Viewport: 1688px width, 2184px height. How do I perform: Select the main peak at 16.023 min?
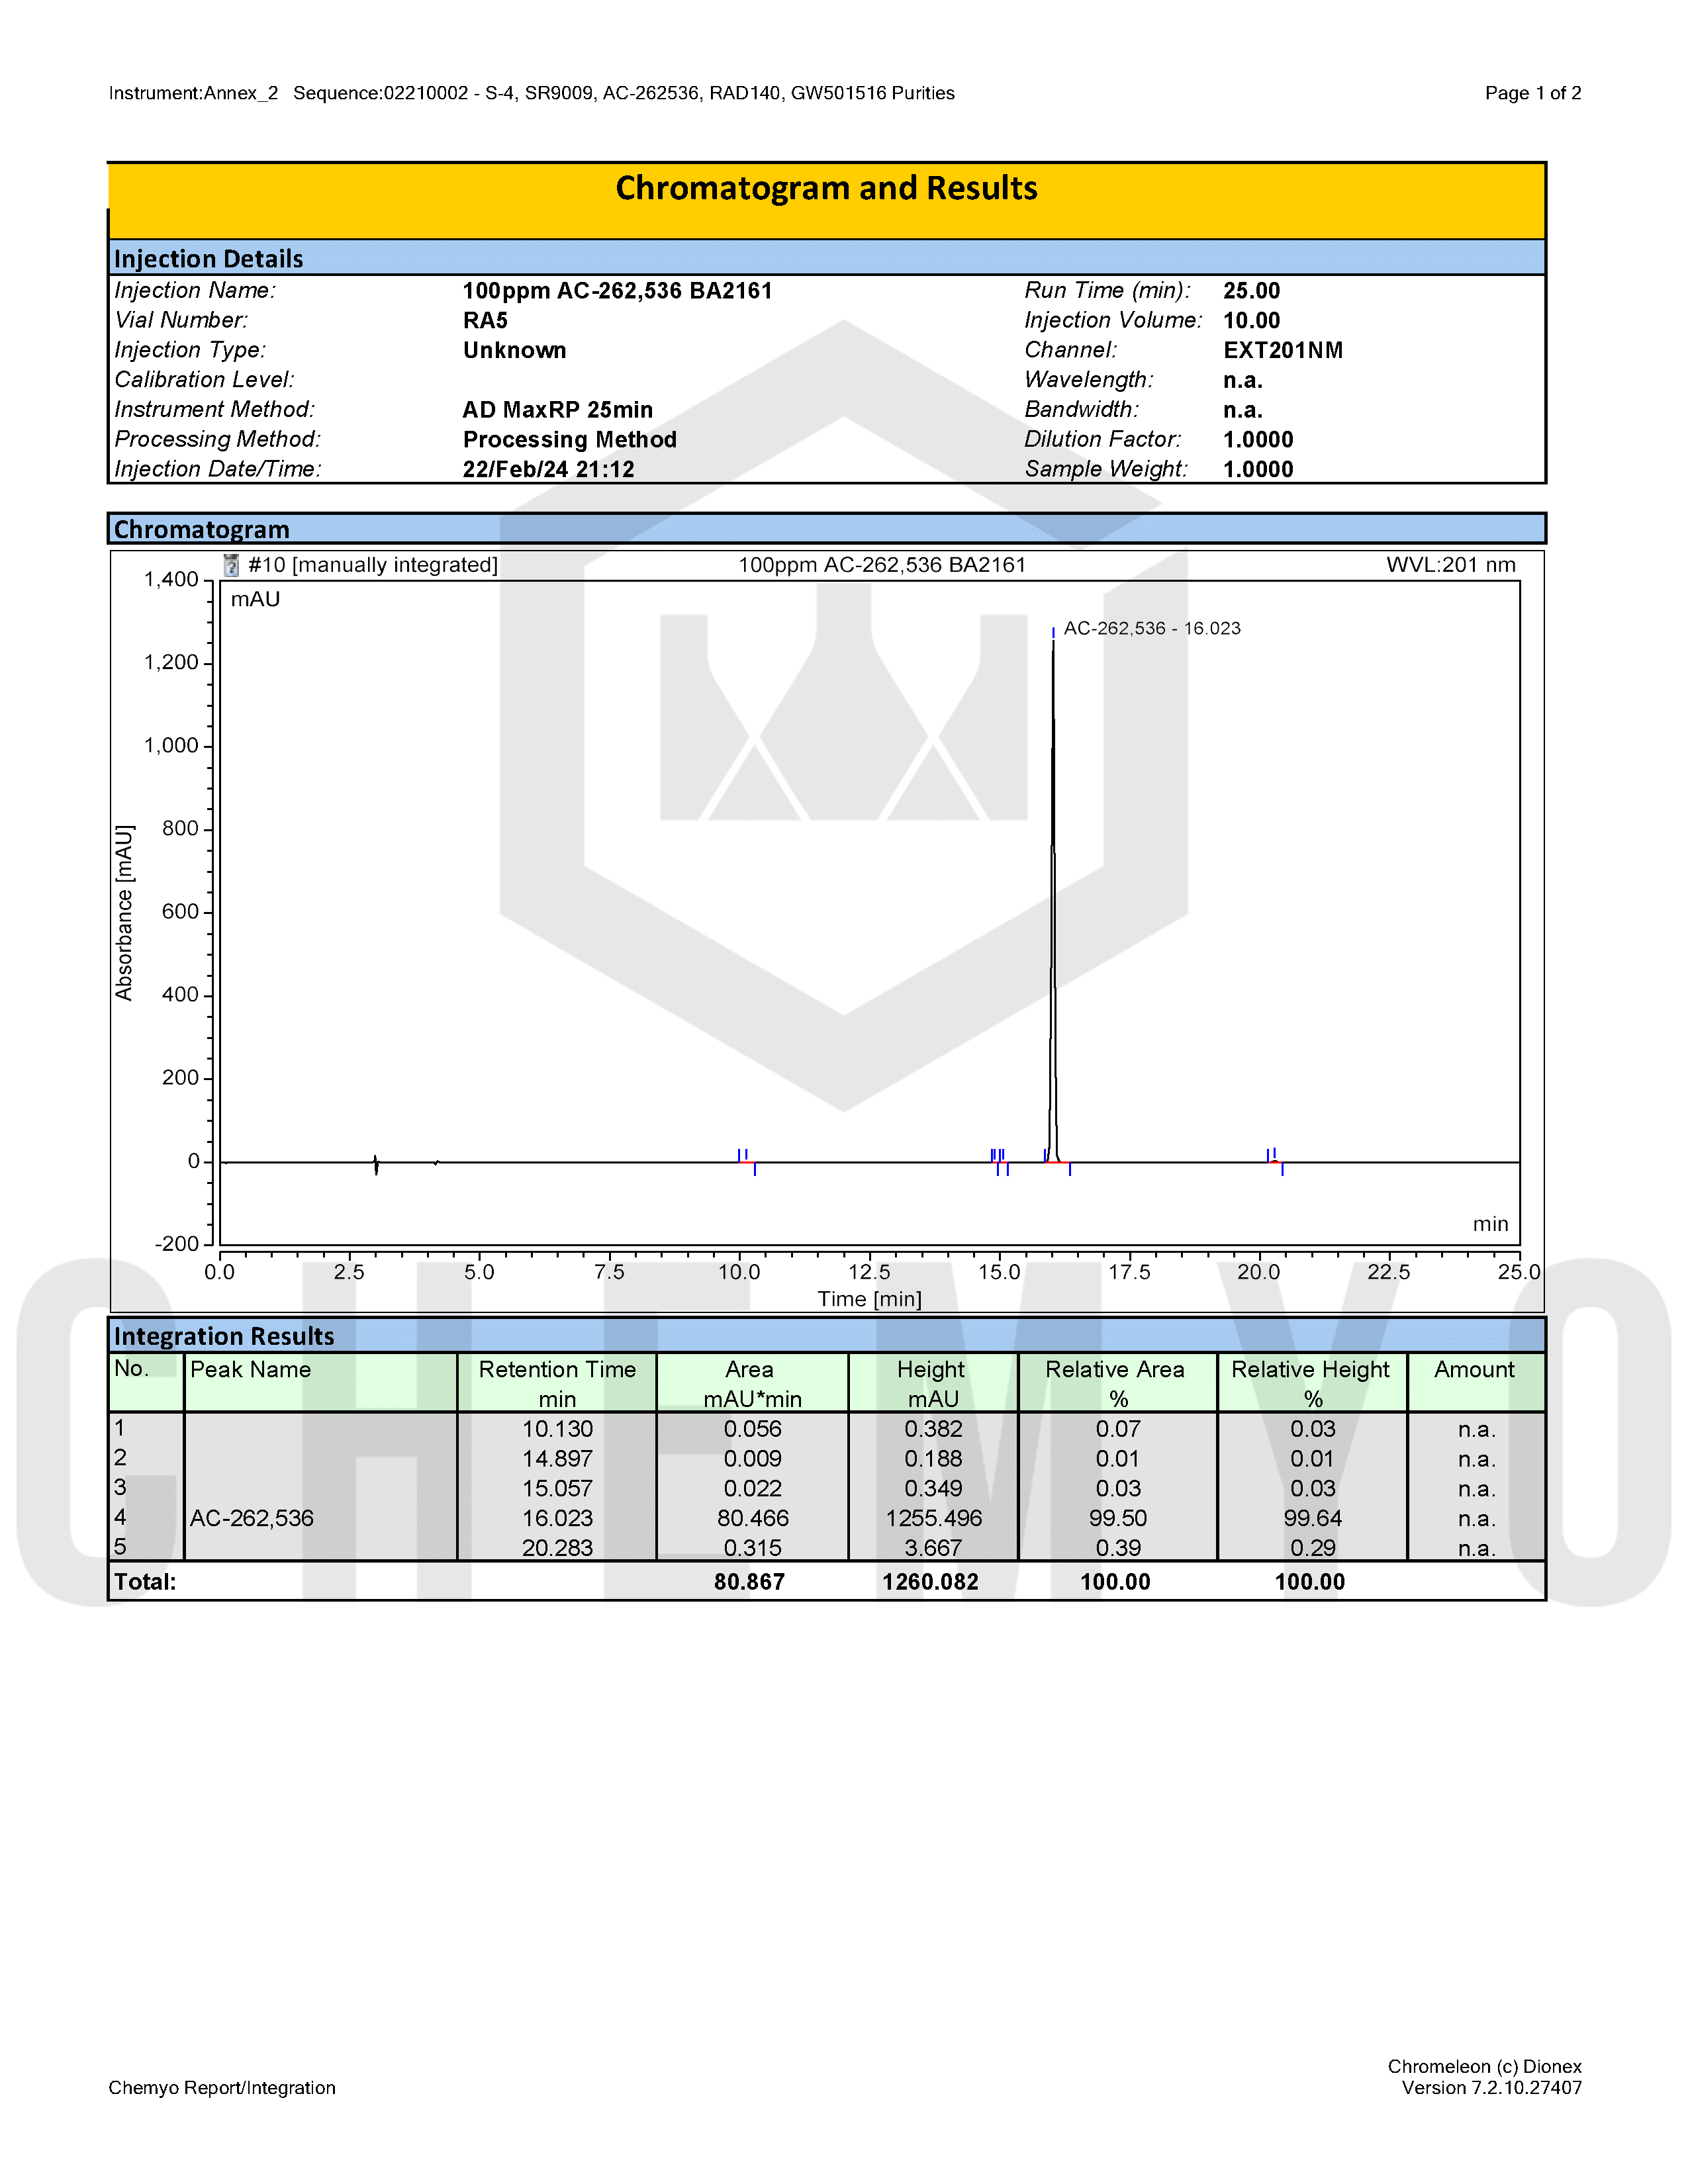tap(1053, 900)
